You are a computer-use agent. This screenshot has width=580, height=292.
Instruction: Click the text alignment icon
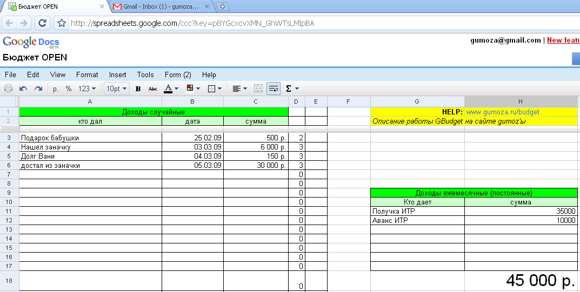click(236, 89)
